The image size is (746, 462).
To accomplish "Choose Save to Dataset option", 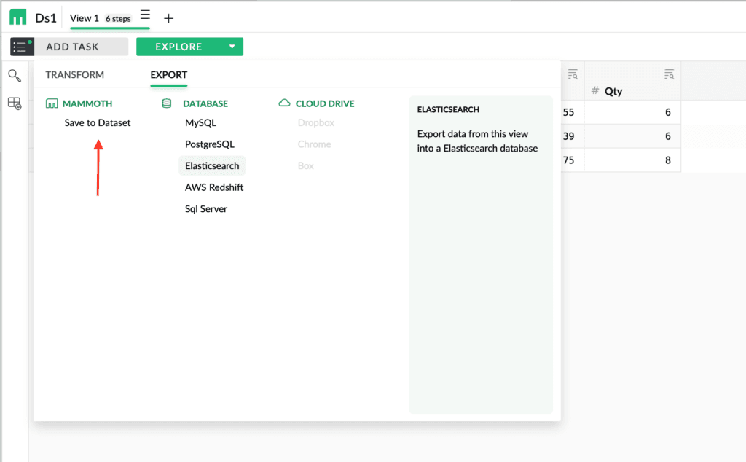I will coord(98,122).
